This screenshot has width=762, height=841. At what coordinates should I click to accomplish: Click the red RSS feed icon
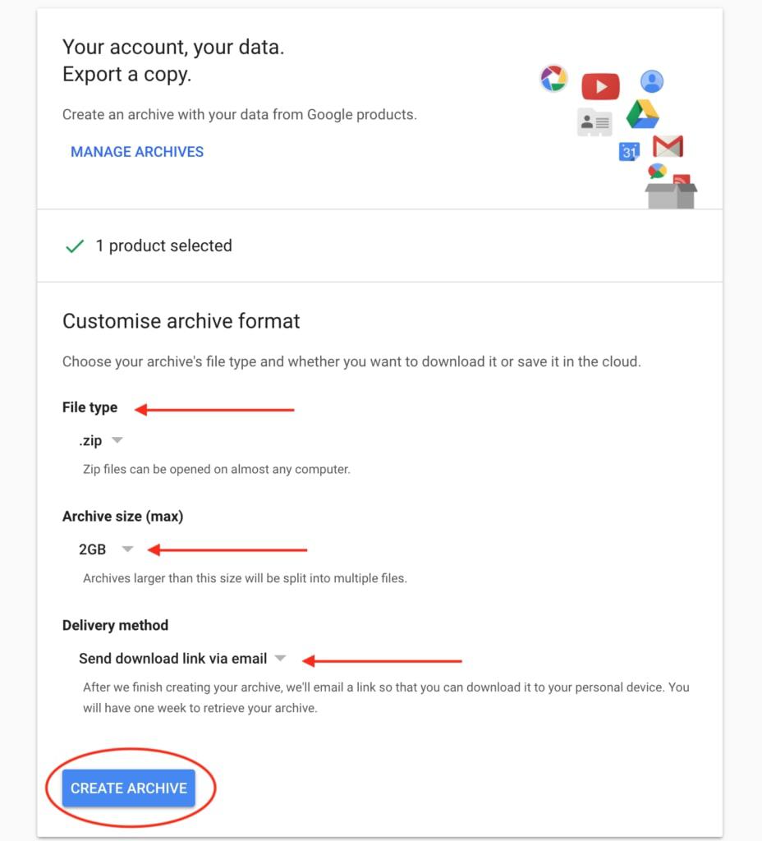tap(682, 179)
